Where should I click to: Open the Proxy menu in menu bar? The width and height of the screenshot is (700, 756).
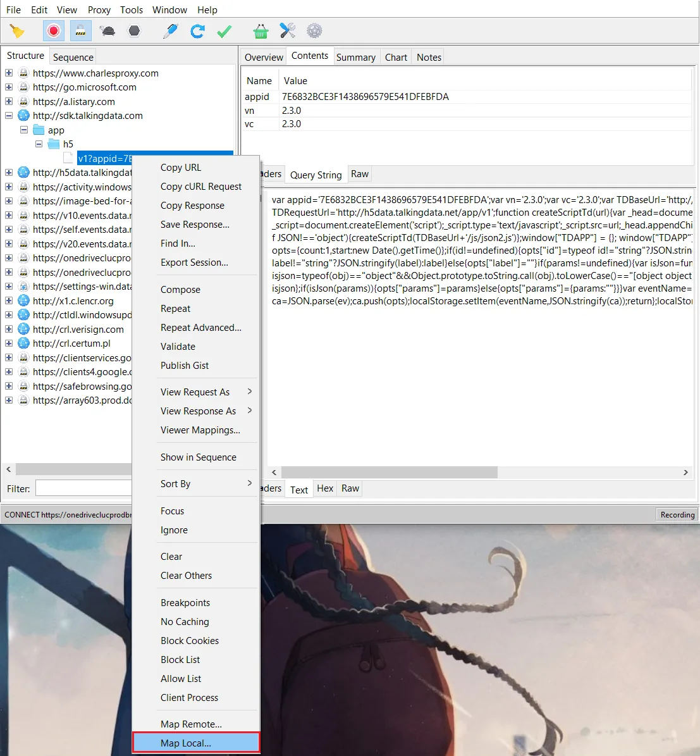(x=99, y=10)
